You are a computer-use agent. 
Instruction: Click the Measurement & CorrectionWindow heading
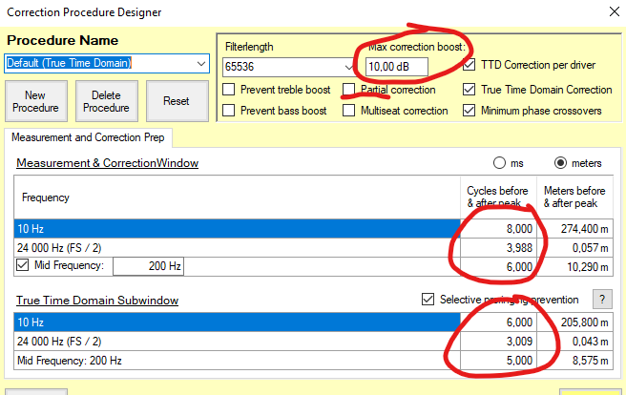tap(108, 163)
